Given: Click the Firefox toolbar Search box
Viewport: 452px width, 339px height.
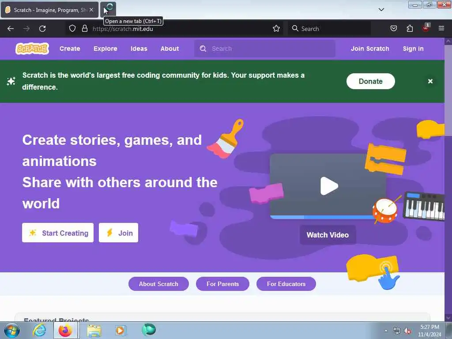Looking at the screenshot, I should (329, 29).
